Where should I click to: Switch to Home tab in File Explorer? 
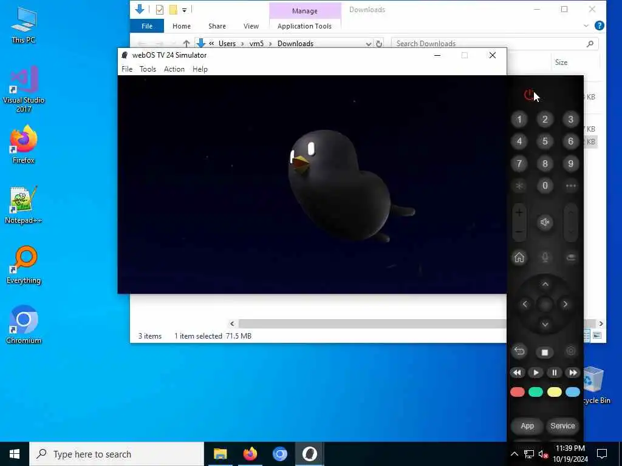tap(182, 26)
